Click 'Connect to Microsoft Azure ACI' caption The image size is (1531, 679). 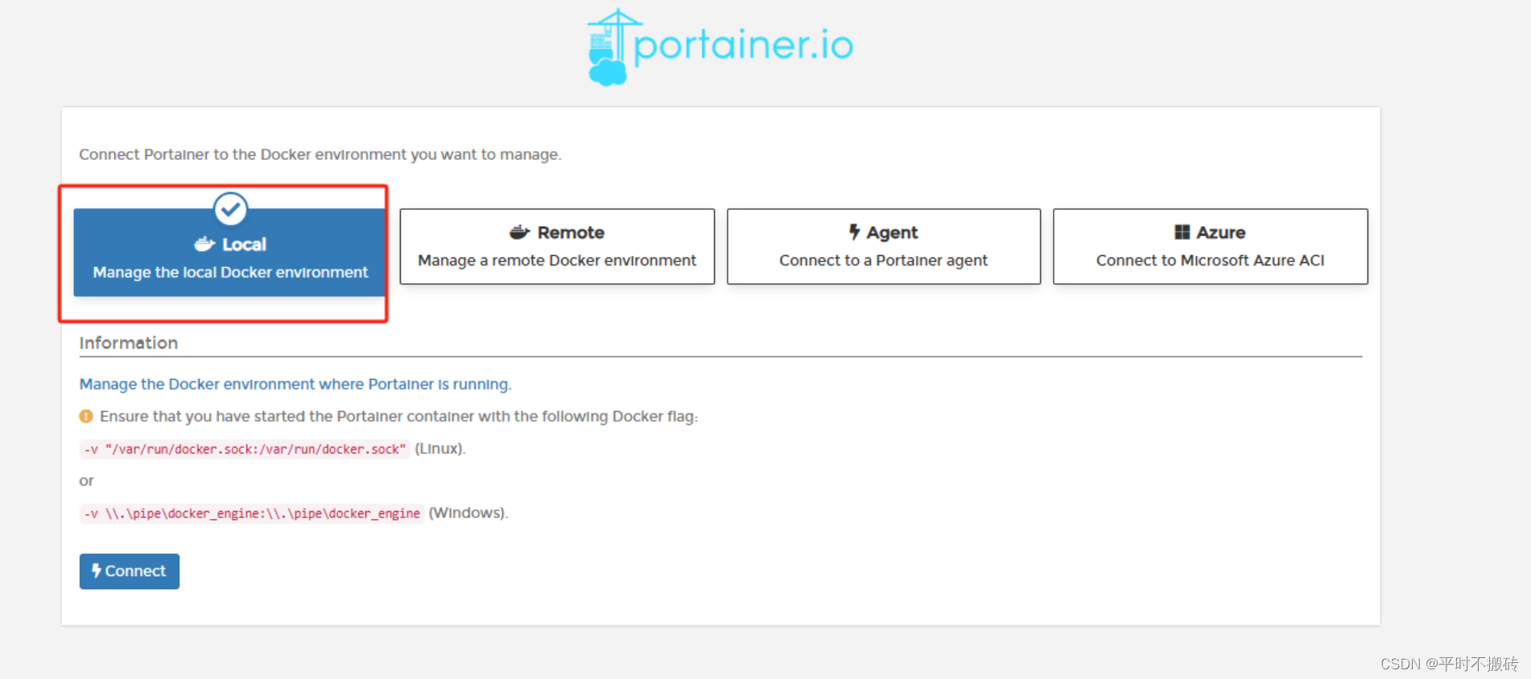tap(1211, 261)
